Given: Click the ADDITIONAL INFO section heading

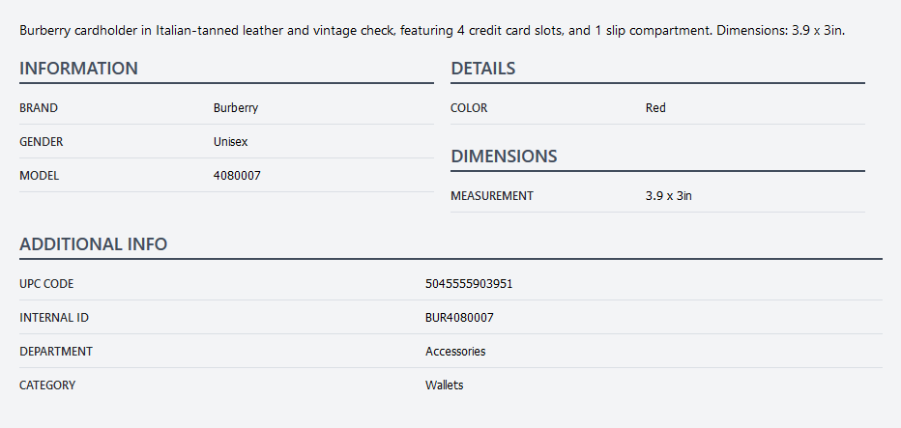Looking at the screenshot, I should coord(93,244).
